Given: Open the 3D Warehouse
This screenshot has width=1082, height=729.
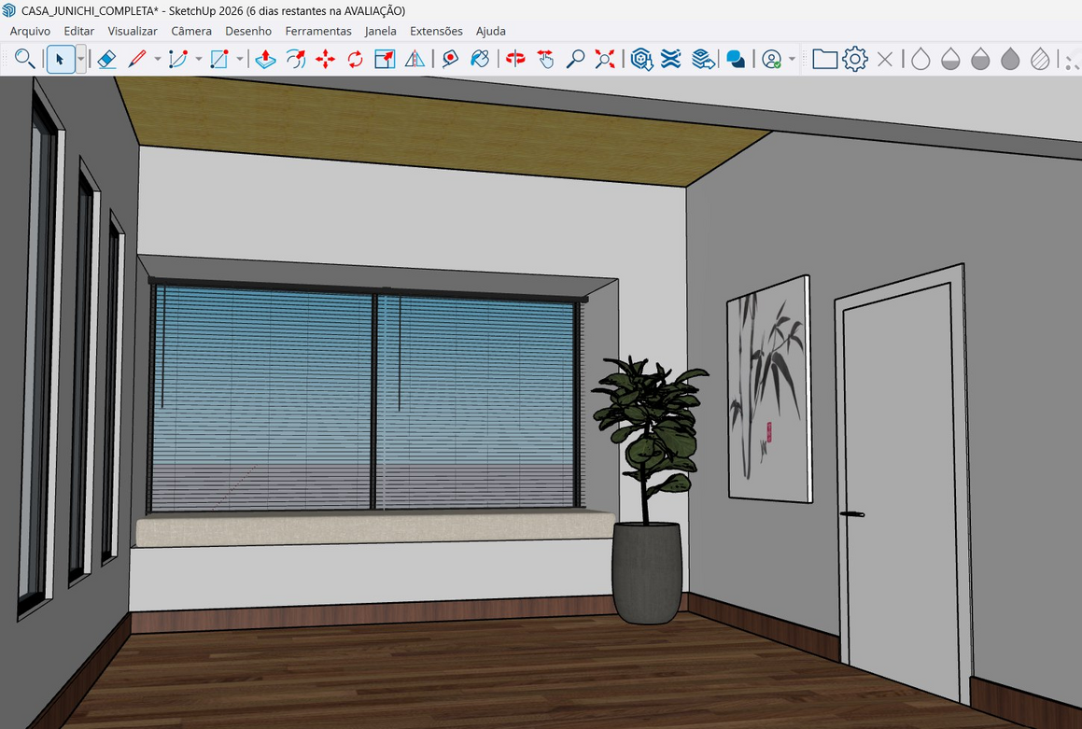Looking at the screenshot, I should tap(641, 60).
